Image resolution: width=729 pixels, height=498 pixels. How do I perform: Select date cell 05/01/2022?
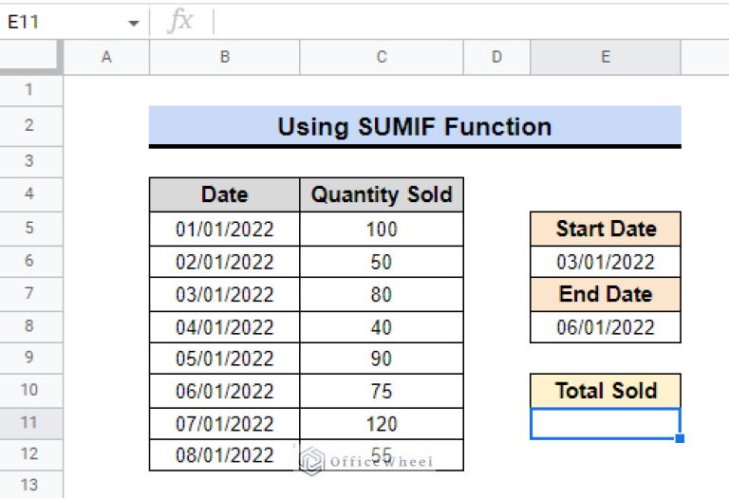[225, 359]
